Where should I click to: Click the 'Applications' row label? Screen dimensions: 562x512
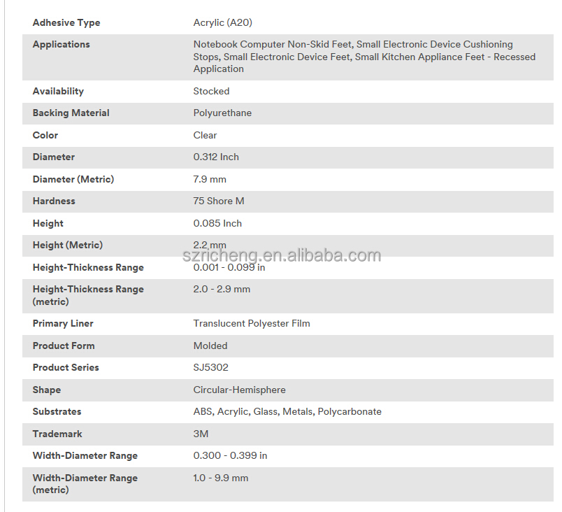[x=62, y=44]
